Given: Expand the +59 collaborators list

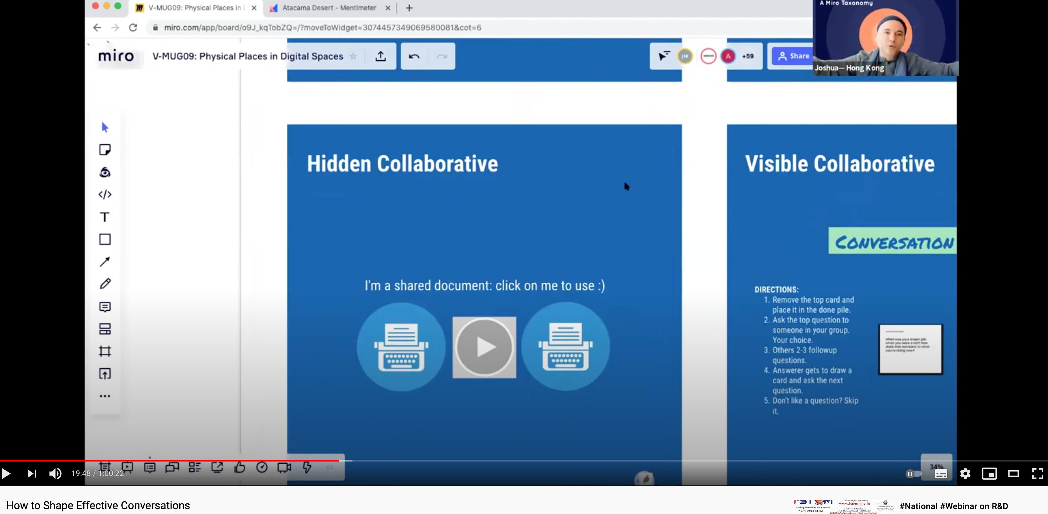Looking at the screenshot, I should point(748,56).
